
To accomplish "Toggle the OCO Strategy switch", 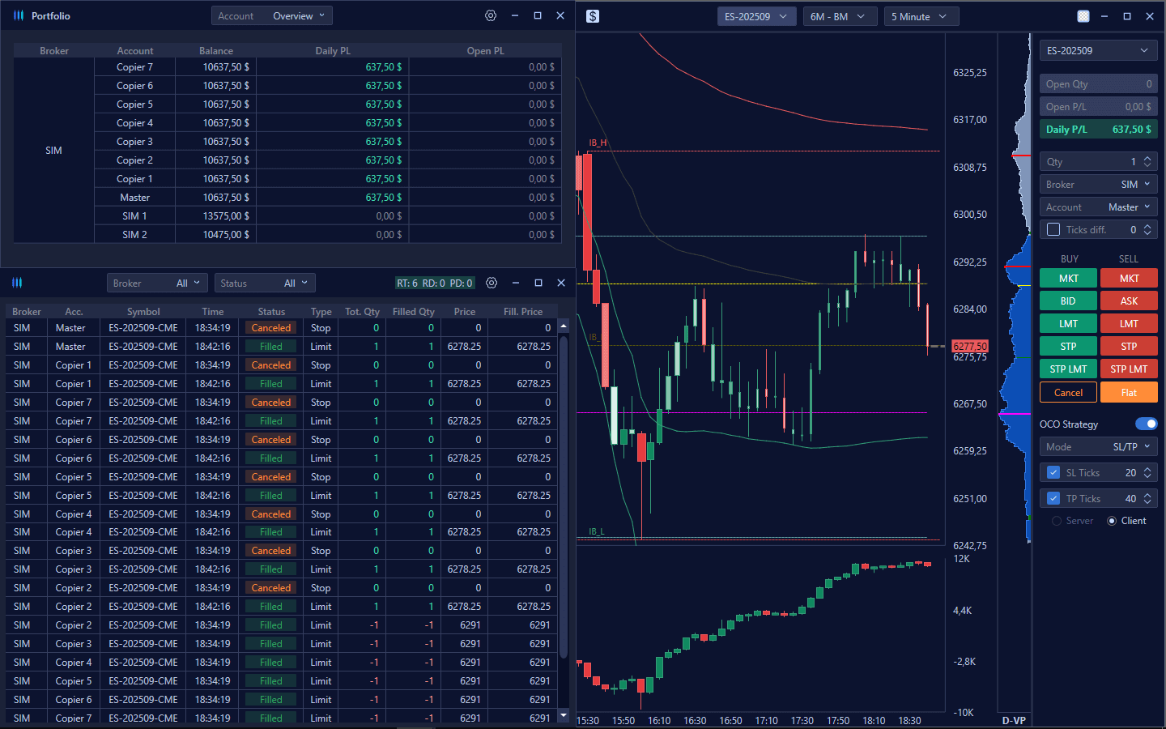I will pos(1146,424).
